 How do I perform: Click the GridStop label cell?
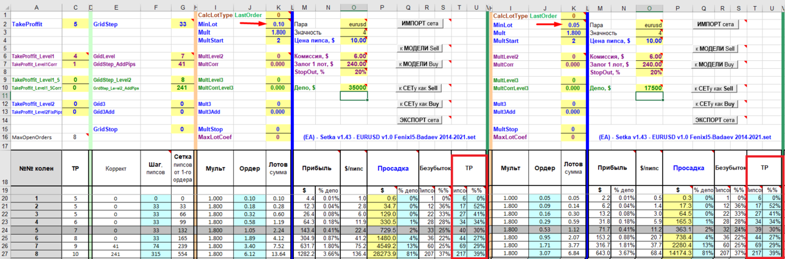(x=117, y=129)
